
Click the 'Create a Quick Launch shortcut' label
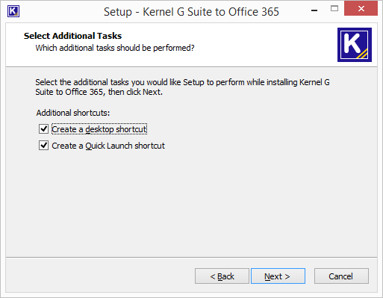pos(108,146)
